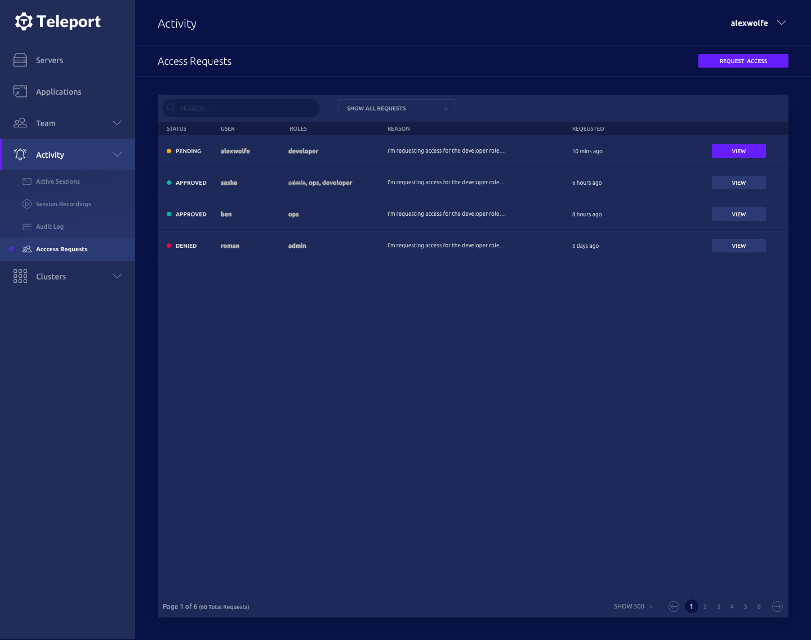Click the Session Recordings play icon
Screen dimensions: 811x640
pyautogui.click(x=27, y=204)
